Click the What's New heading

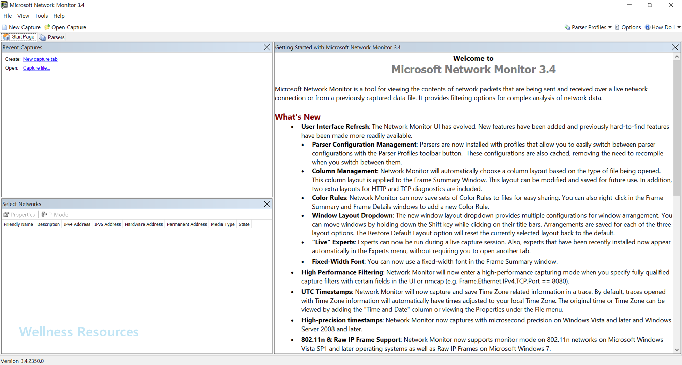point(298,117)
